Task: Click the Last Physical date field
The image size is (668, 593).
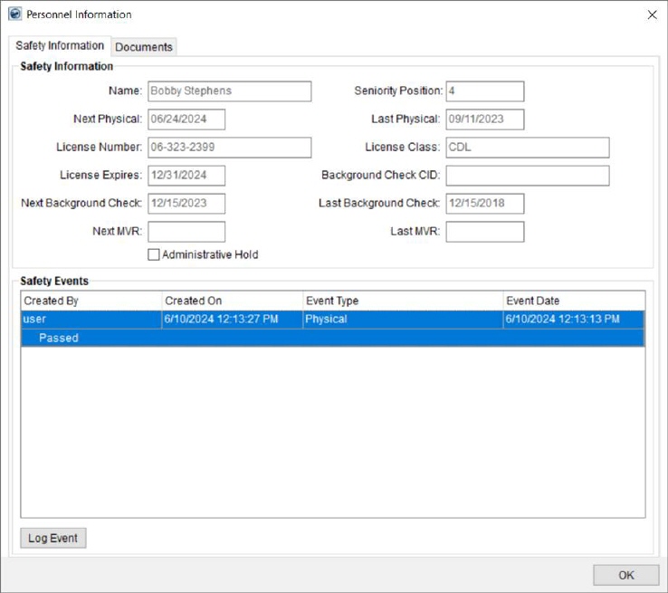Action: click(x=485, y=120)
